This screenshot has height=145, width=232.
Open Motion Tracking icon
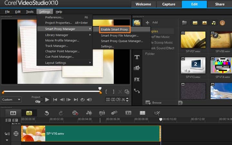(x=114, y=113)
